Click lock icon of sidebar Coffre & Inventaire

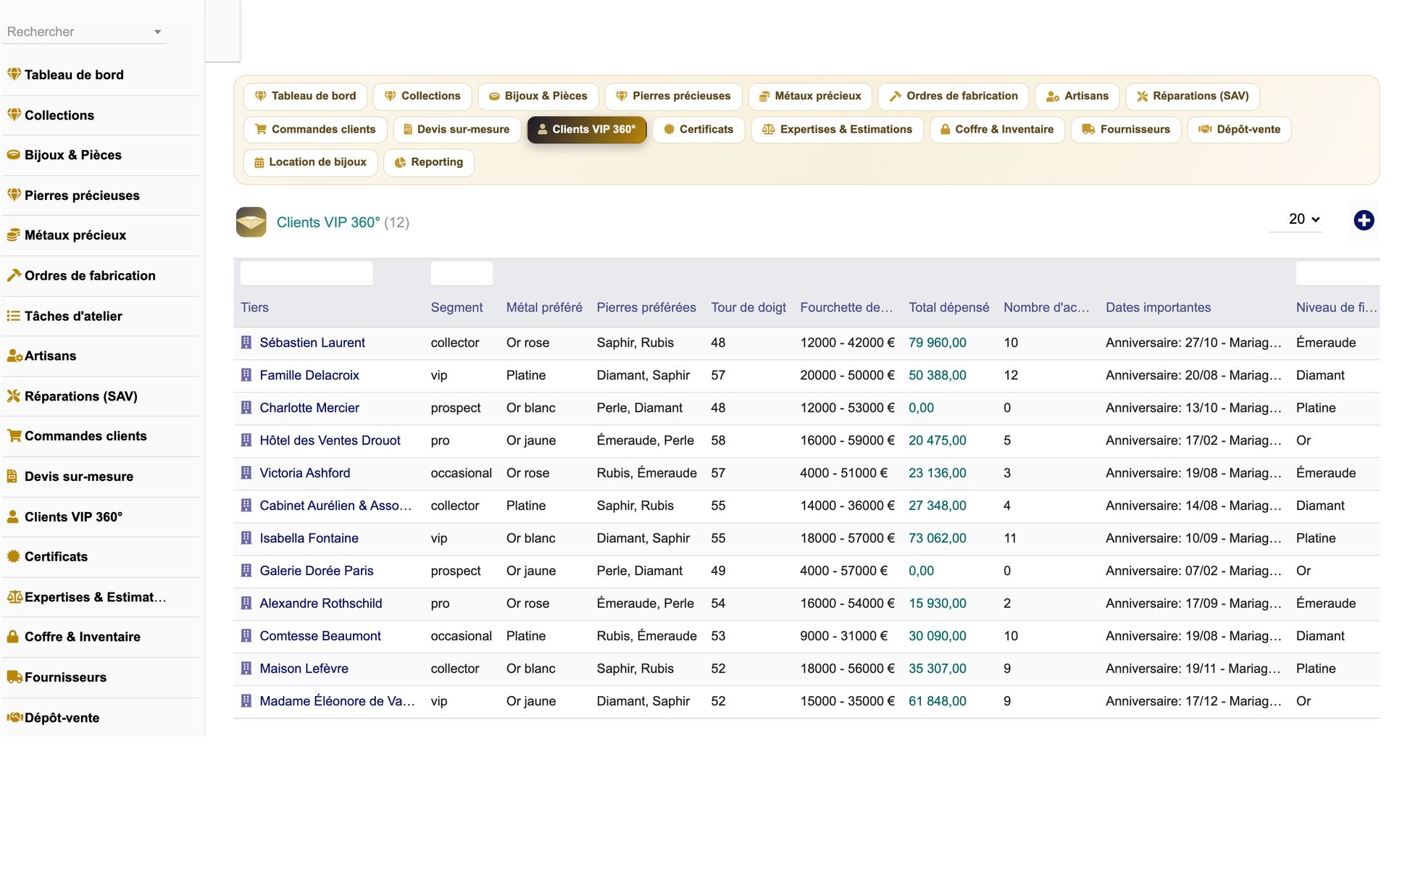[13, 637]
